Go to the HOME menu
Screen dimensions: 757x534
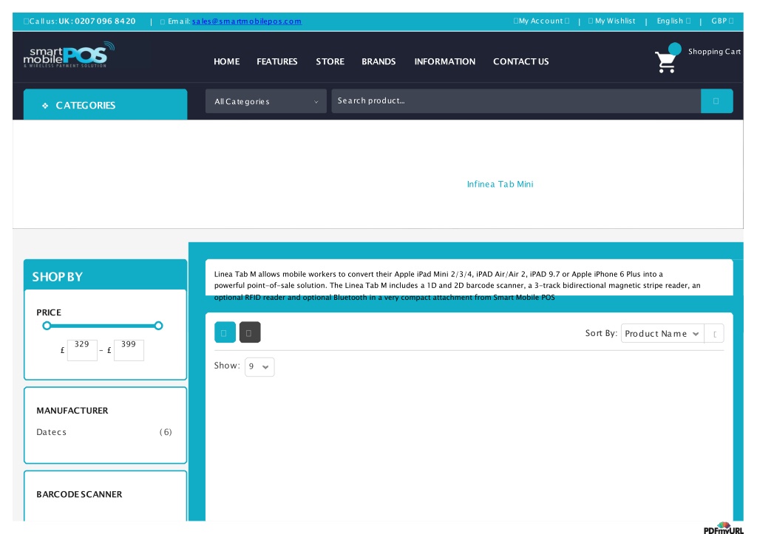pos(226,61)
